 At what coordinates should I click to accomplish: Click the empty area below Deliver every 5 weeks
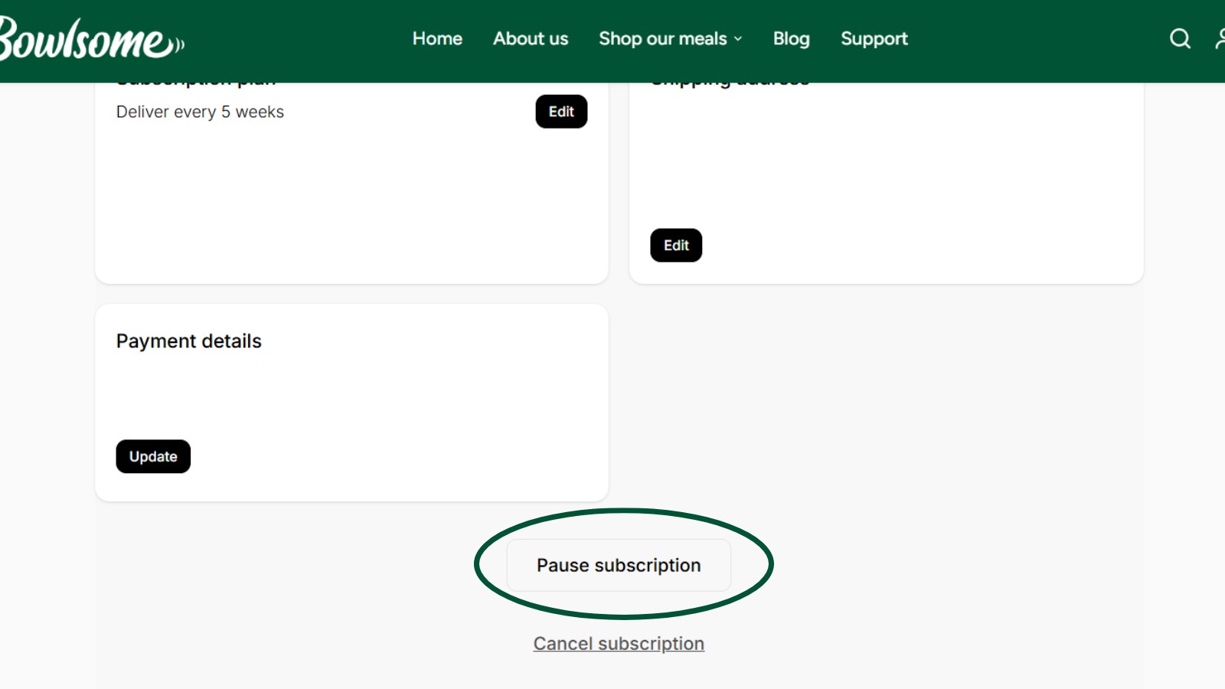[306, 199]
